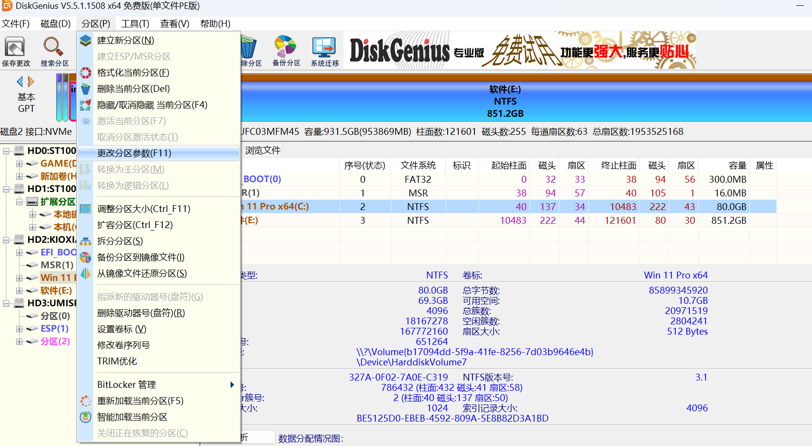Collapse the 扩展分区 tree branch
Screen dimensions: 812x446
tap(19, 201)
